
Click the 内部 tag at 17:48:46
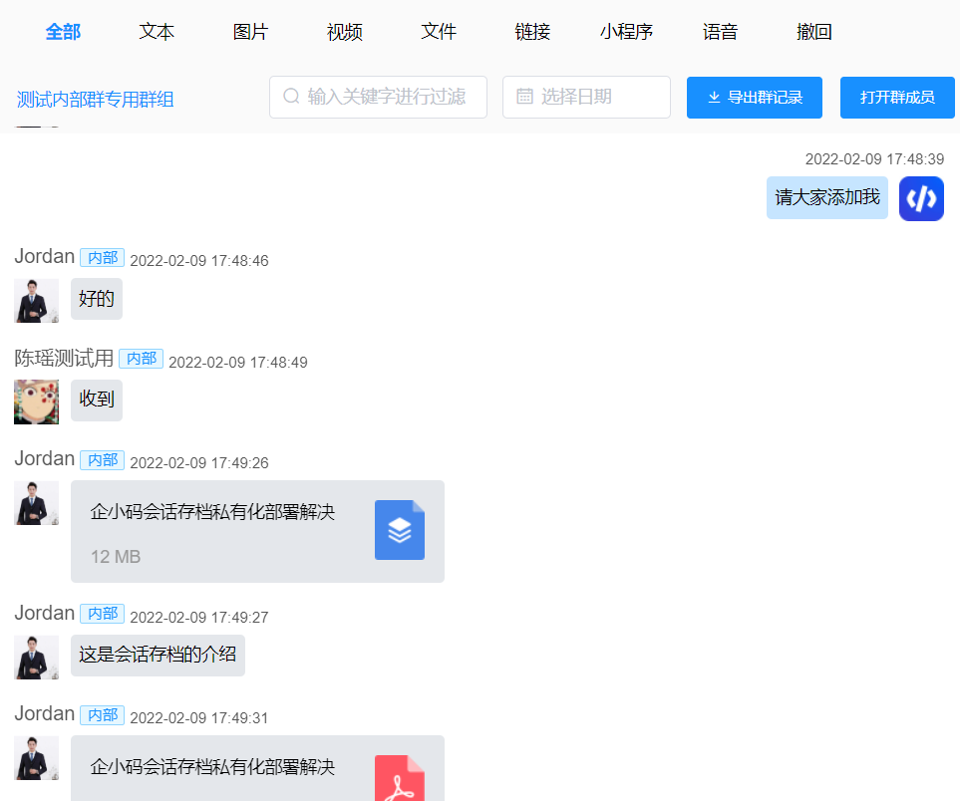coord(103,258)
